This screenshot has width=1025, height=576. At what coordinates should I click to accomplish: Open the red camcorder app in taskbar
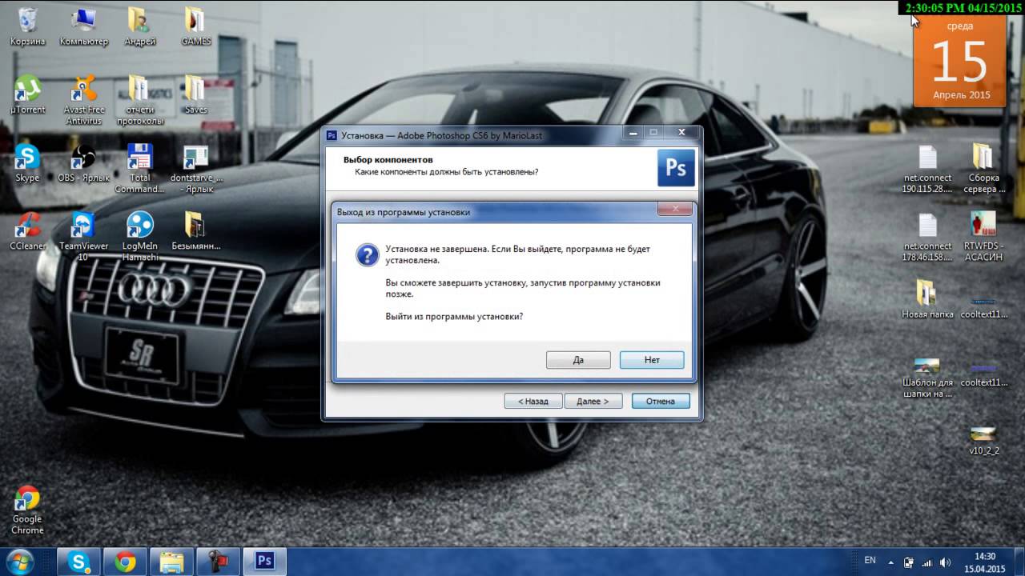click(218, 562)
